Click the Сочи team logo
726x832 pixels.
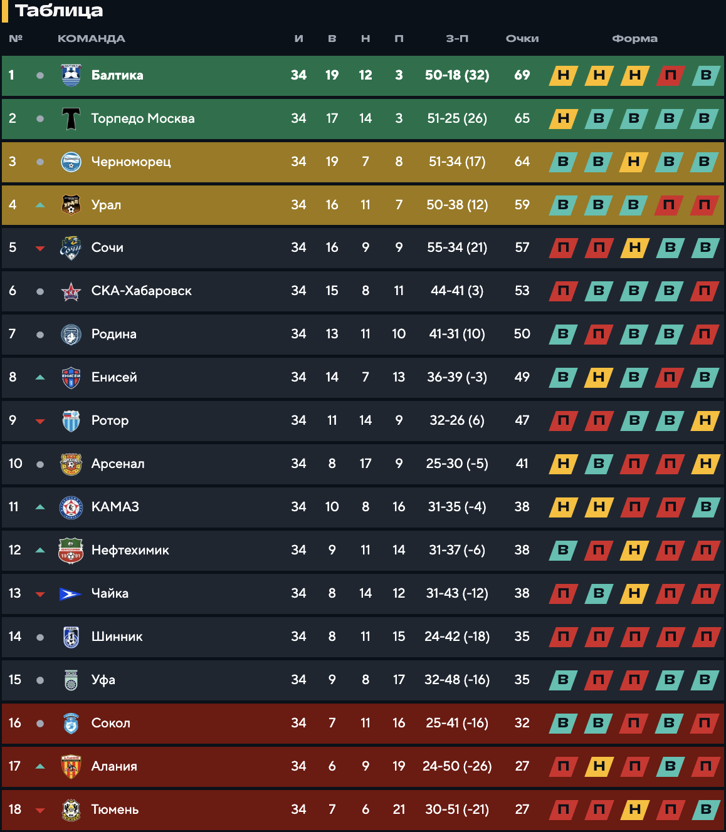point(71,247)
